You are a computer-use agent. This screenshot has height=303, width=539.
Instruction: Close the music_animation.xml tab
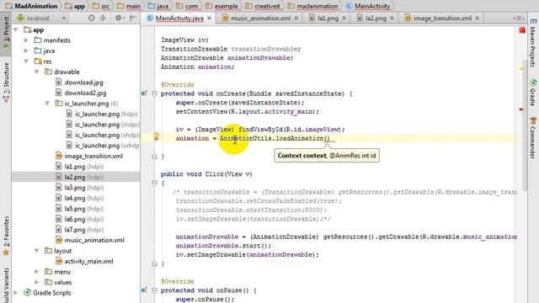pos(296,19)
